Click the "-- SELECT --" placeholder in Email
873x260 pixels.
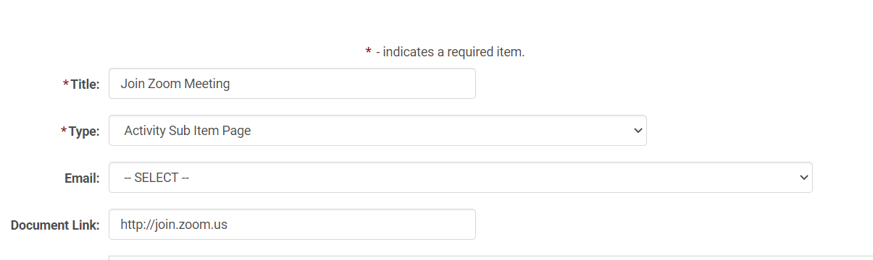pyautogui.click(x=156, y=178)
